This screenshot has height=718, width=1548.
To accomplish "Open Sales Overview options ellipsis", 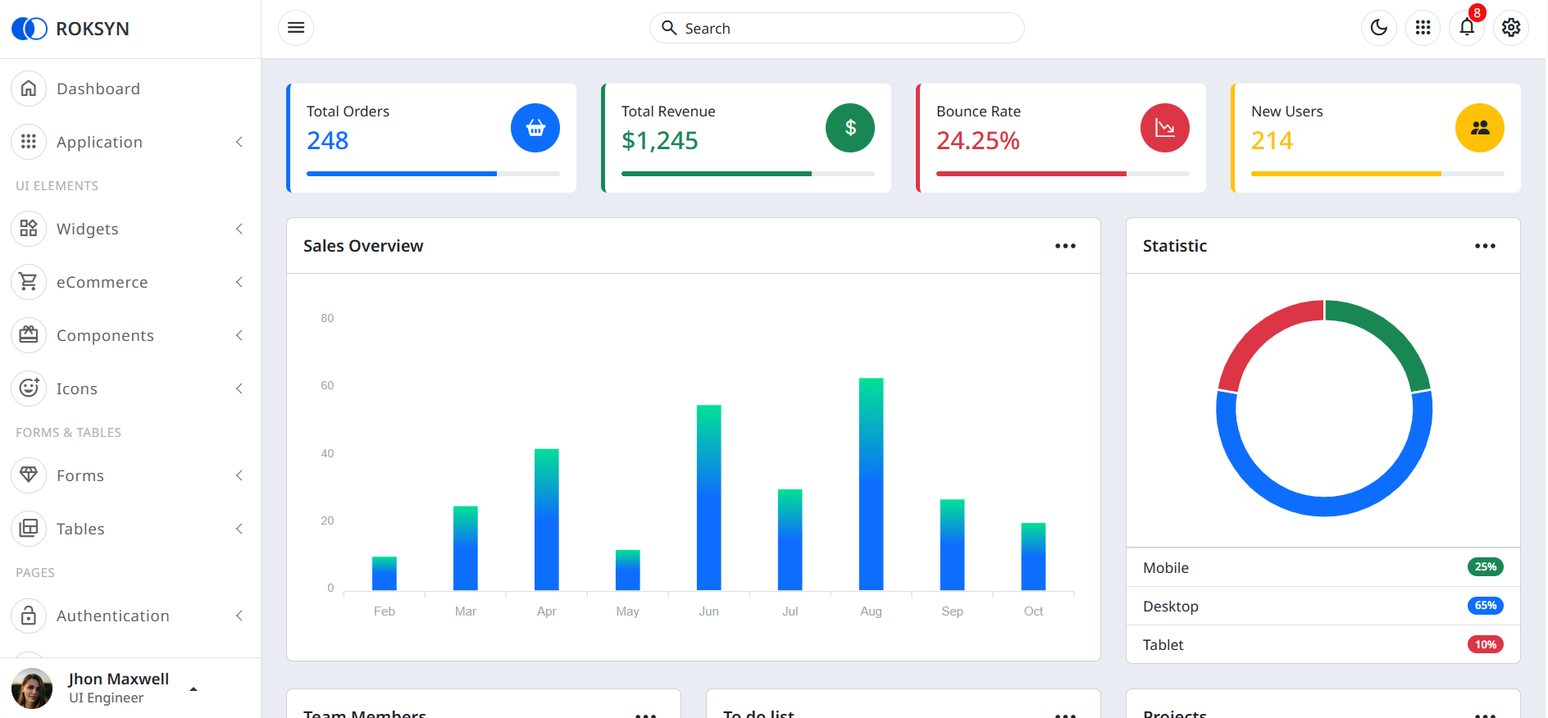I will tap(1065, 246).
